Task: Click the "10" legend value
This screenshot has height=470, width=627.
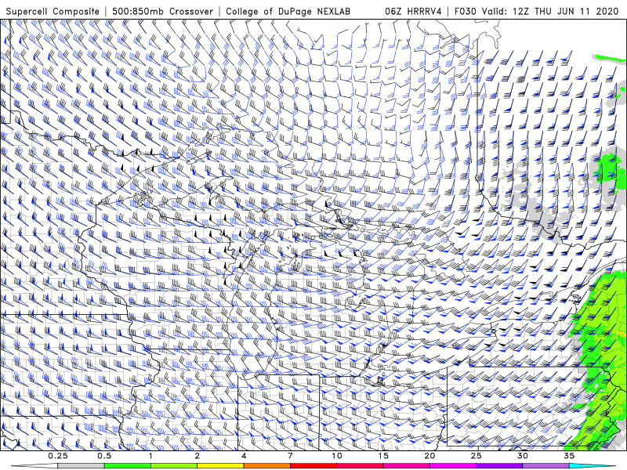Action: (337, 456)
